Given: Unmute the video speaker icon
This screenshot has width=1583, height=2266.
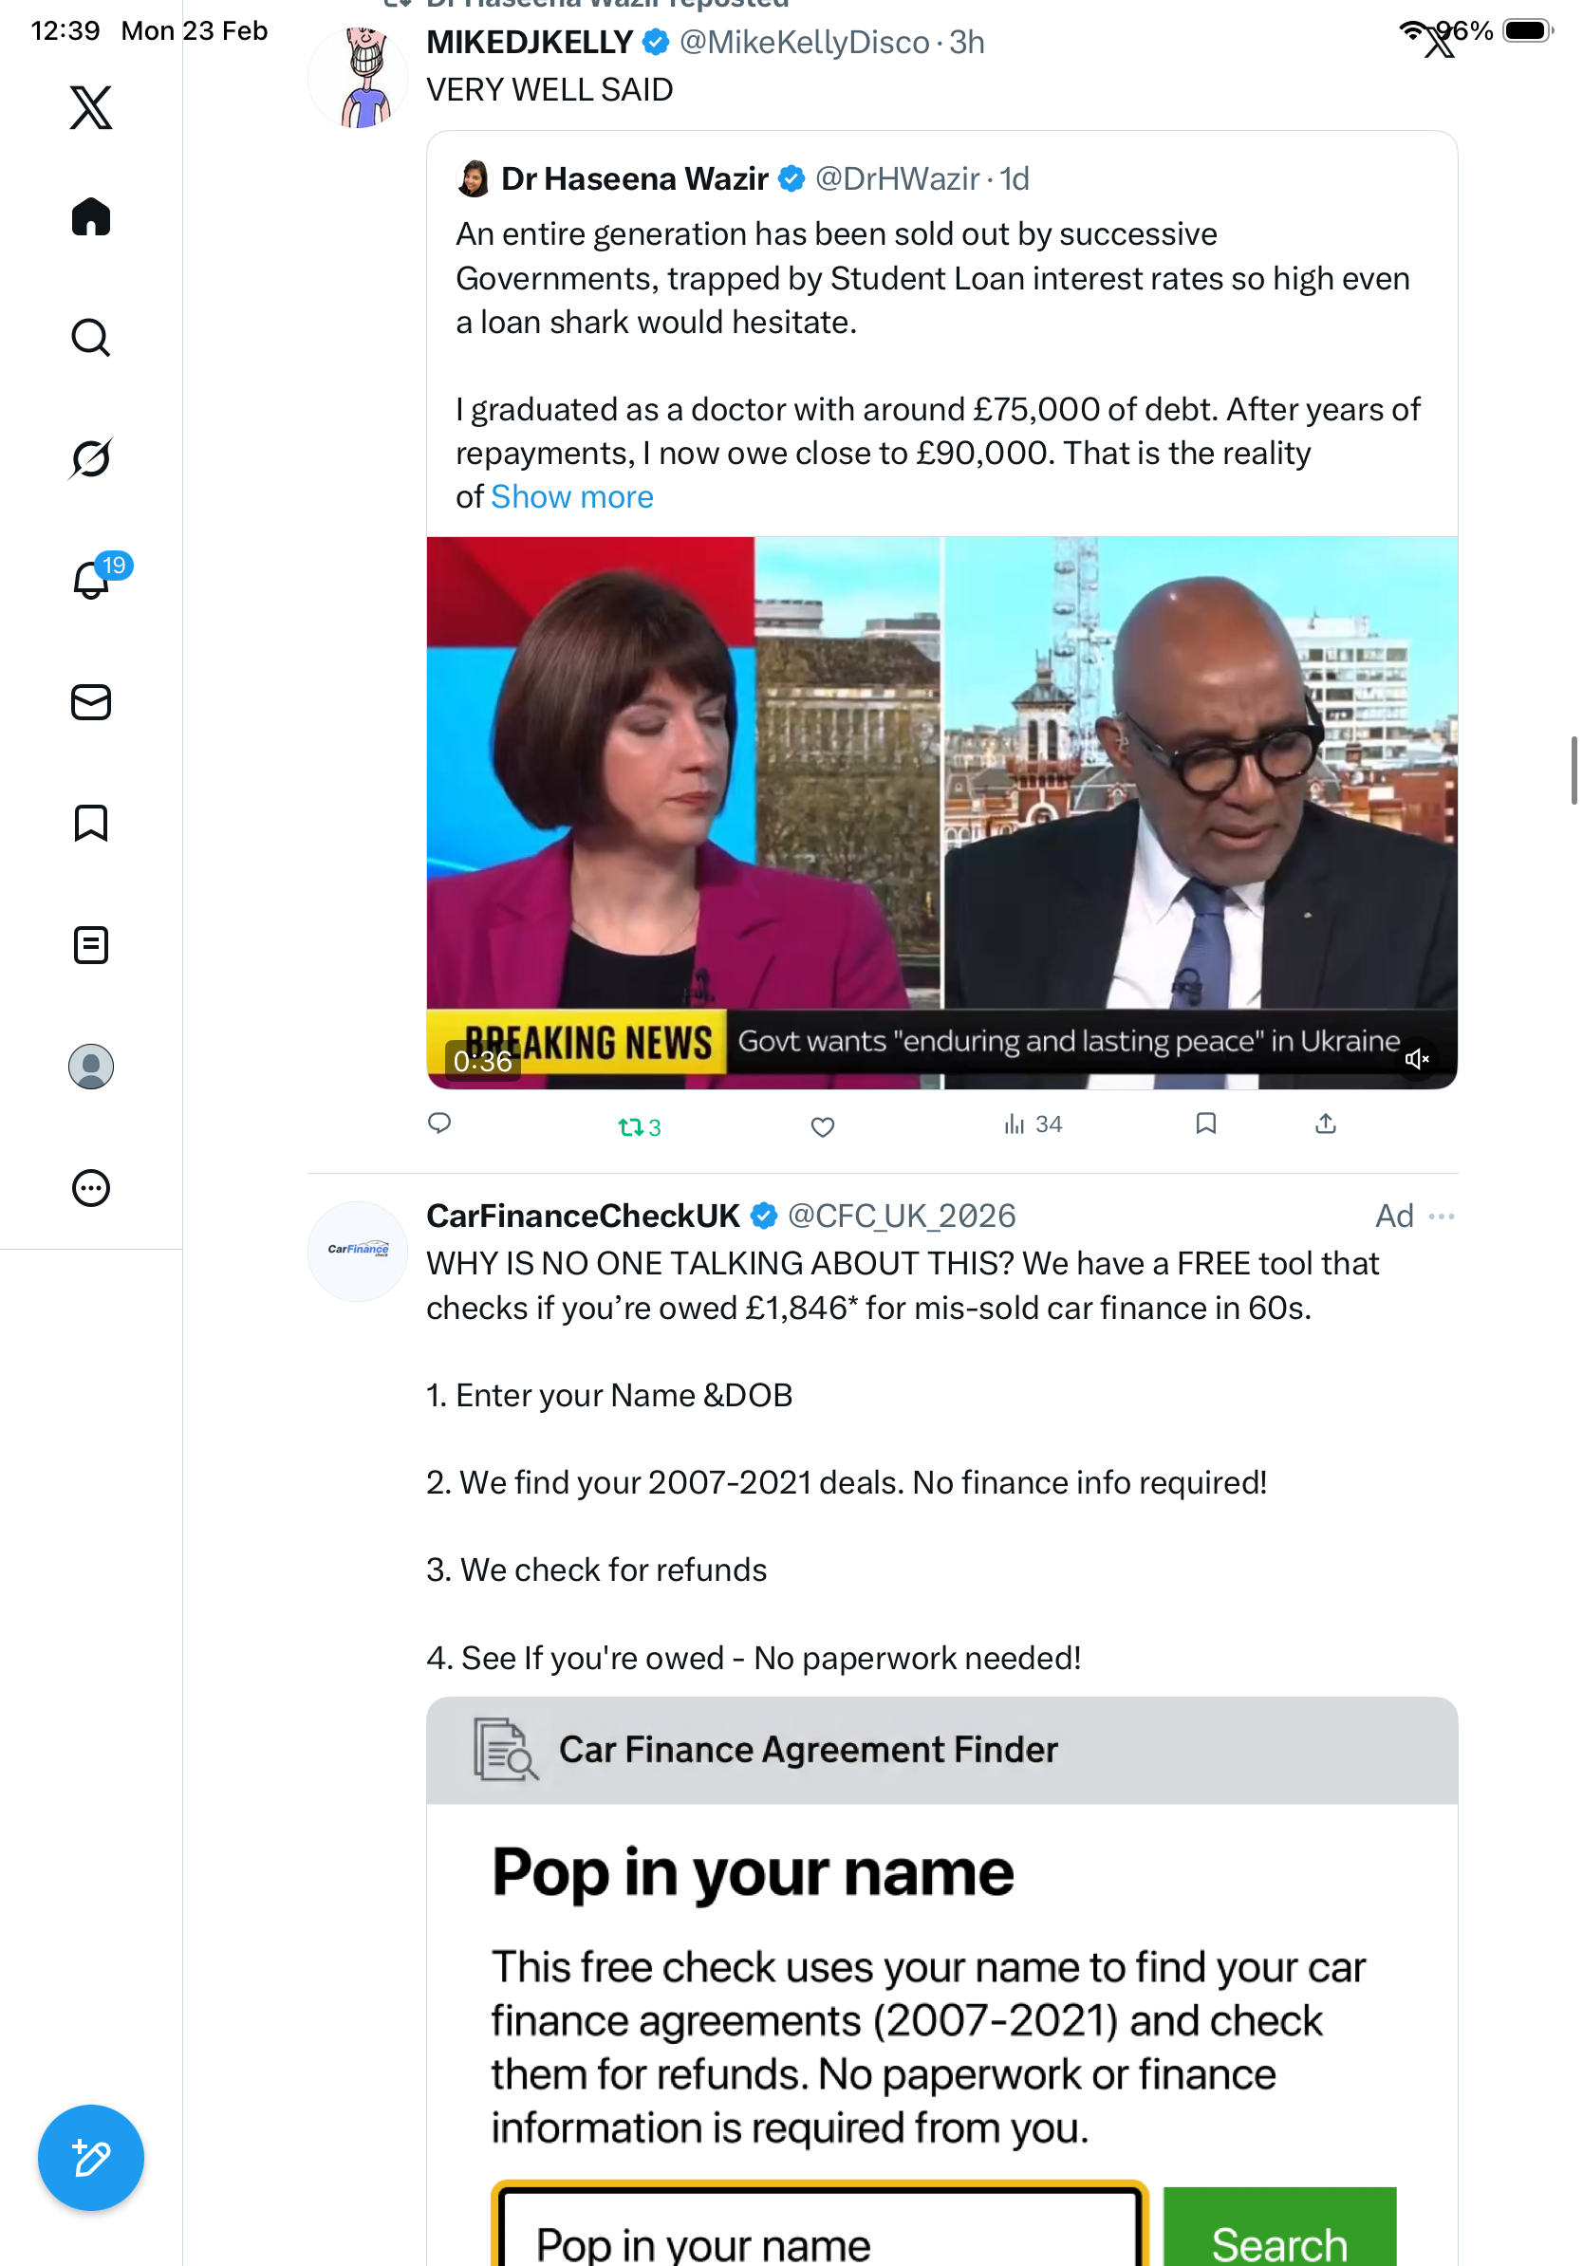Looking at the screenshot, I should point(1417,1058).
